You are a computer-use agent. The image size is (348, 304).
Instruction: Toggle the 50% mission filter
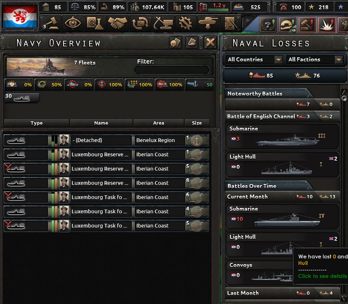click(x=49, y=85)
